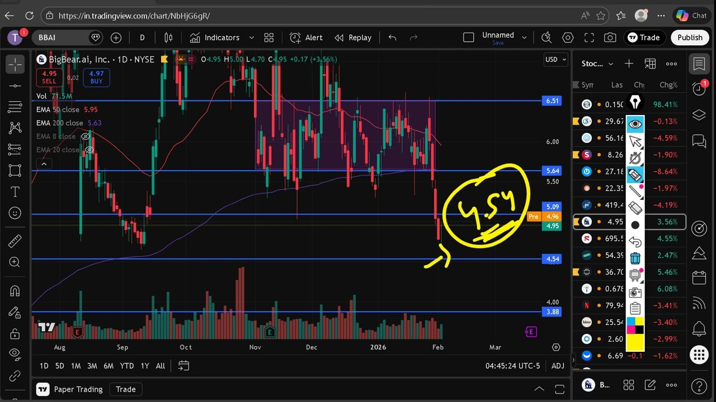Screen dimensions: 716x402
Task: Open watchlist advanced view table icon
Action: click(x=650, y=64)
